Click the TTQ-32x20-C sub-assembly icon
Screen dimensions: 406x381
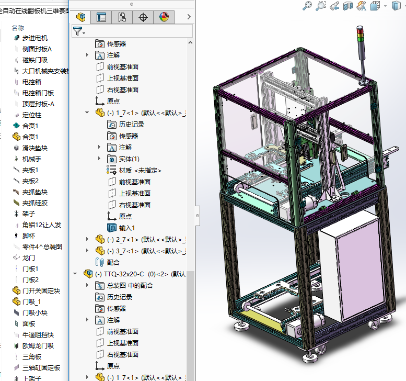pos(88,274)
